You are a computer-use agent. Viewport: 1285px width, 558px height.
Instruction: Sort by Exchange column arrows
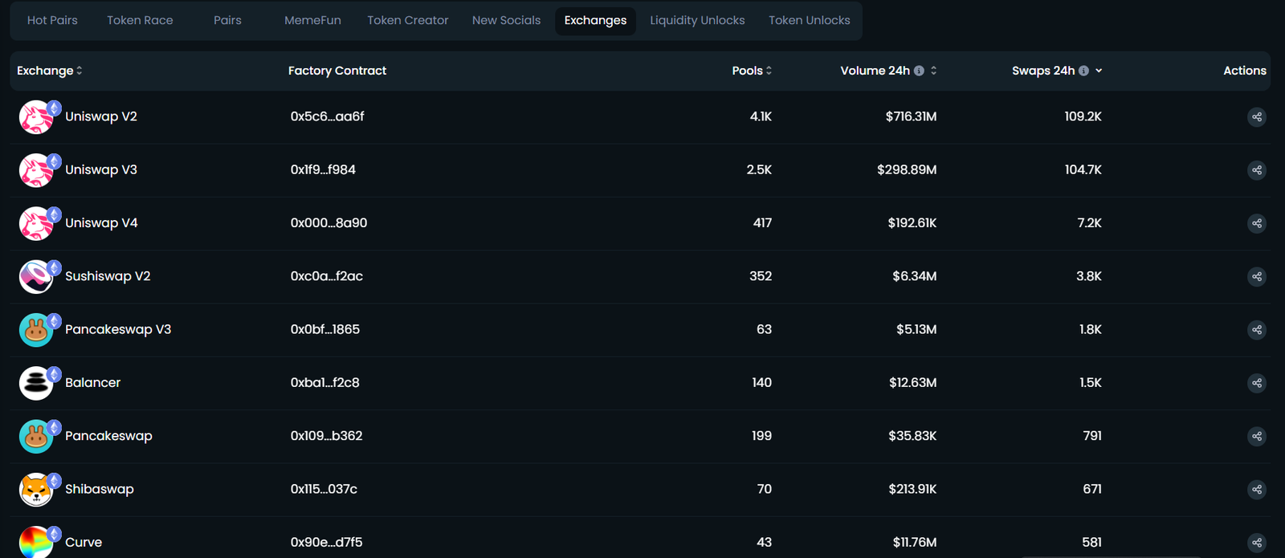coord(80,71)
